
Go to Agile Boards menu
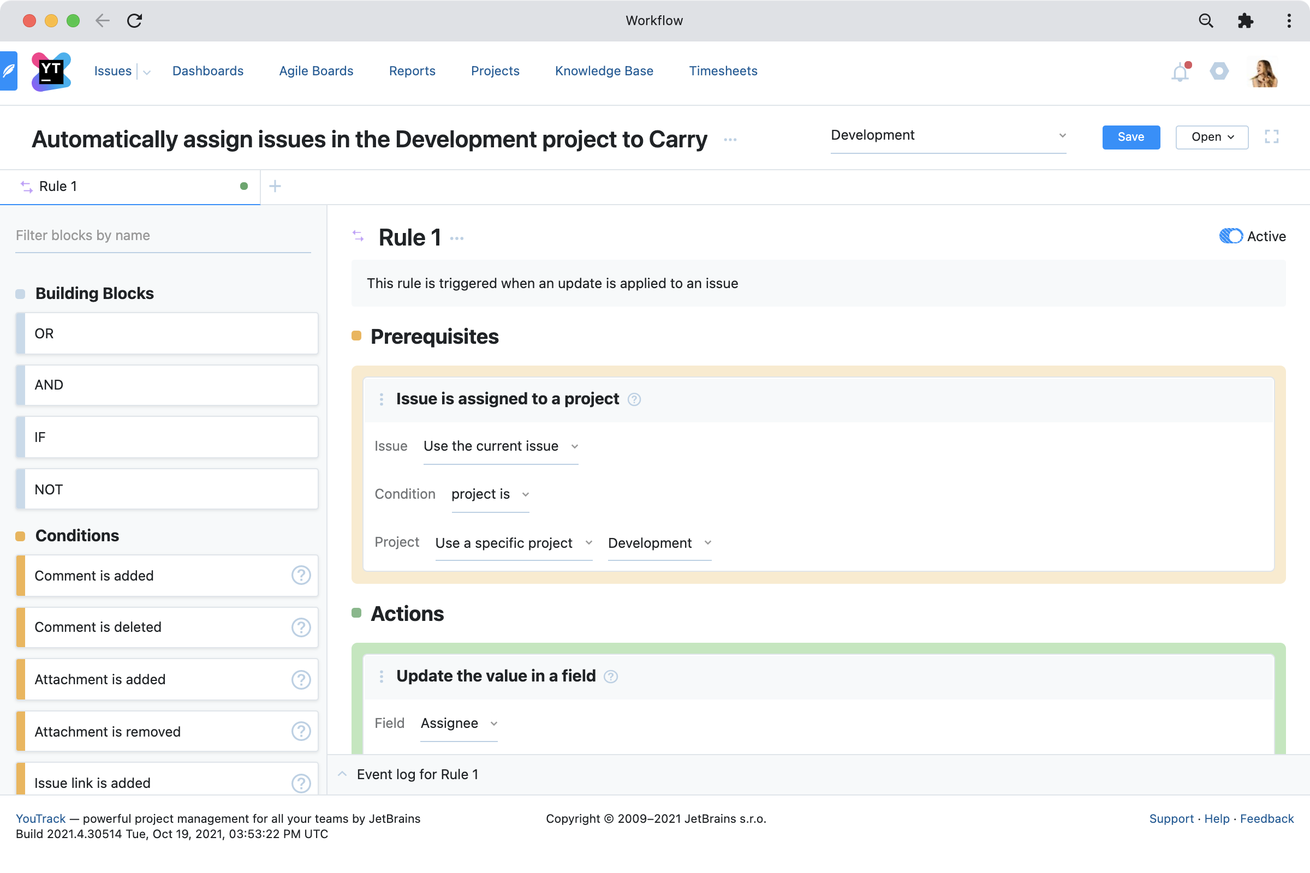click(316, 71)
